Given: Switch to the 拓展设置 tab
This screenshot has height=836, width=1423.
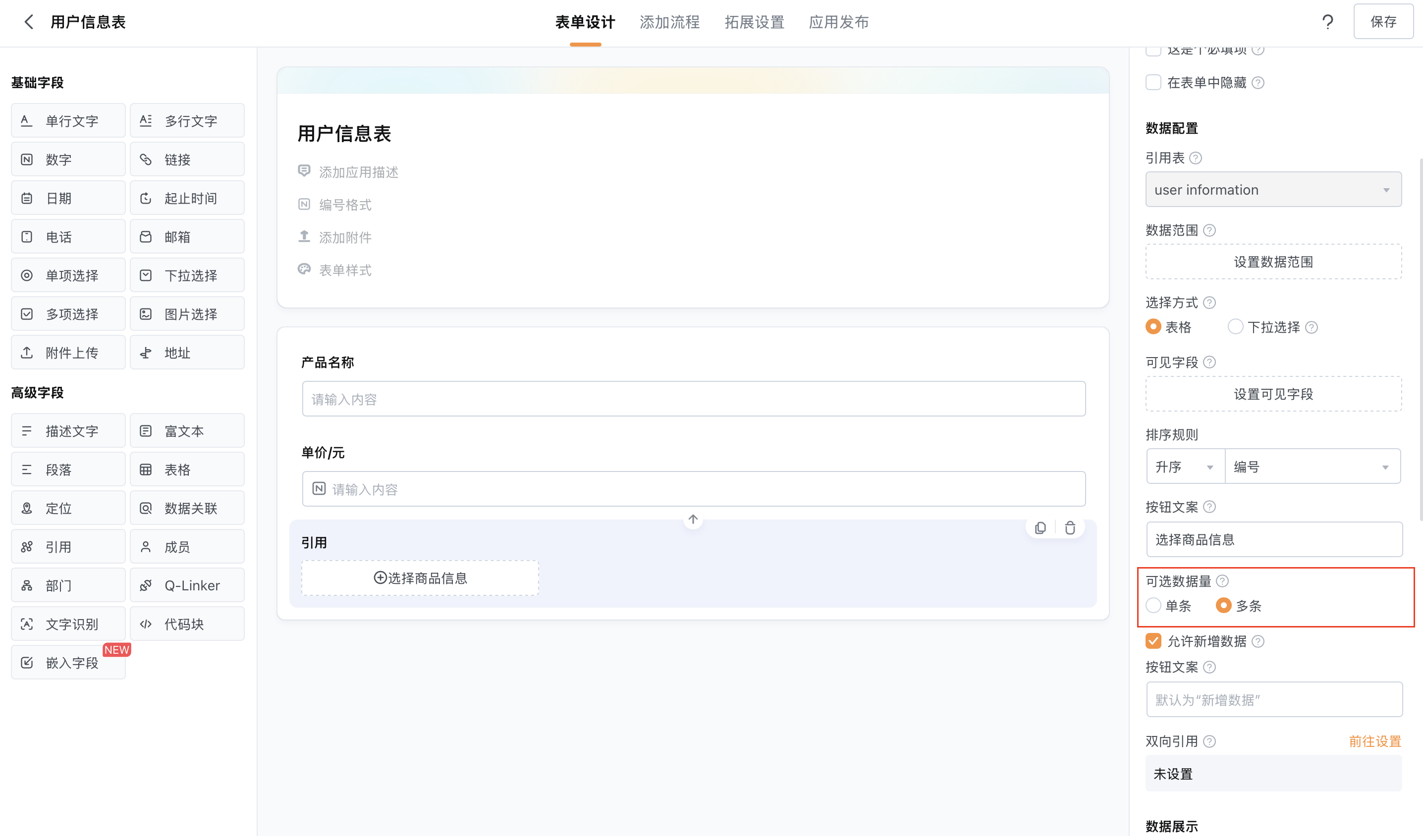Looking at the screenshot, I should (x=755, y=22).
